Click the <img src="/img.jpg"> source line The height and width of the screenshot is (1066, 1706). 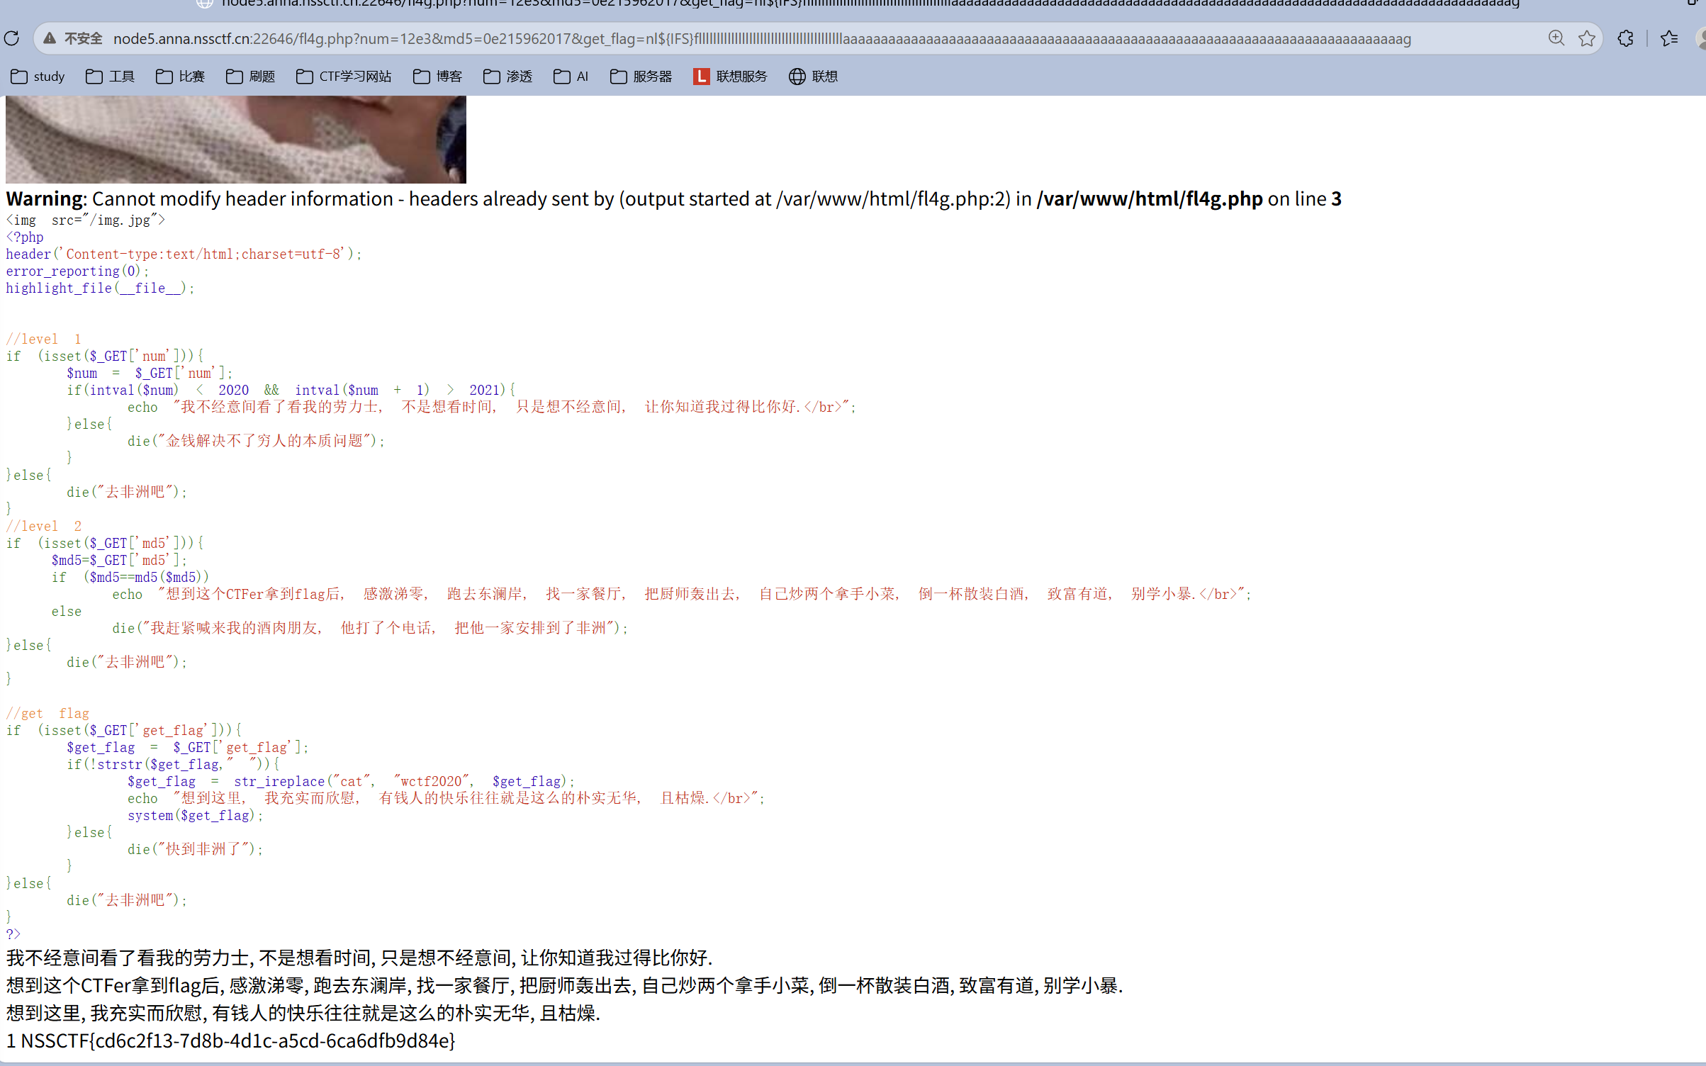[85, 220]
